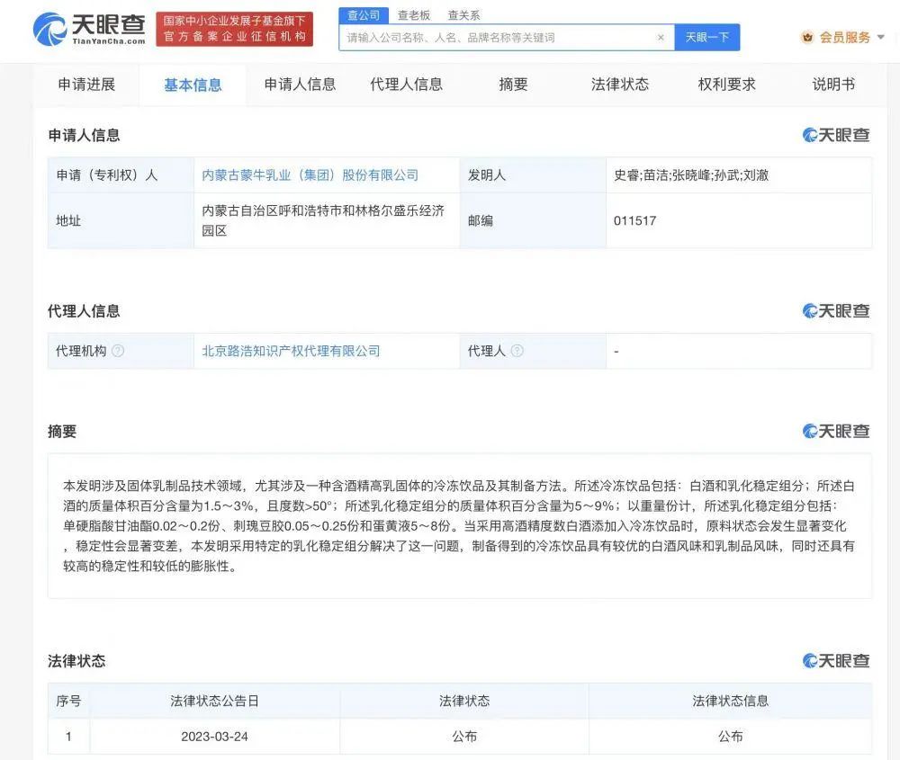
Task: Click the date 2023-03-24 cell
Action: [x=215, y=737]
